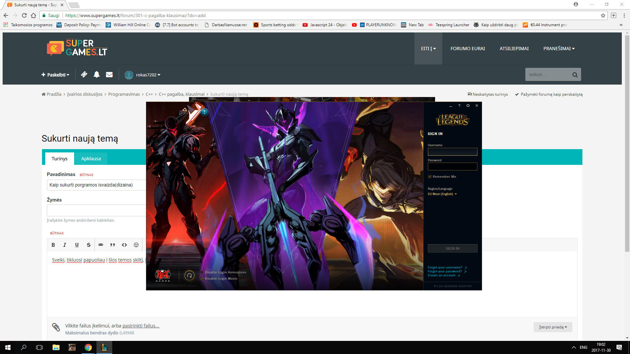Click the forum search magnifier icon

tap(575, 75)
